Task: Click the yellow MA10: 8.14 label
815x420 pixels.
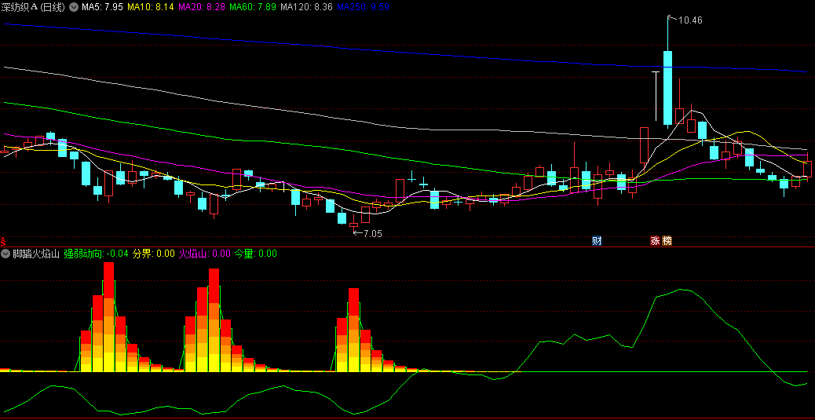Action: click(150, 7)
